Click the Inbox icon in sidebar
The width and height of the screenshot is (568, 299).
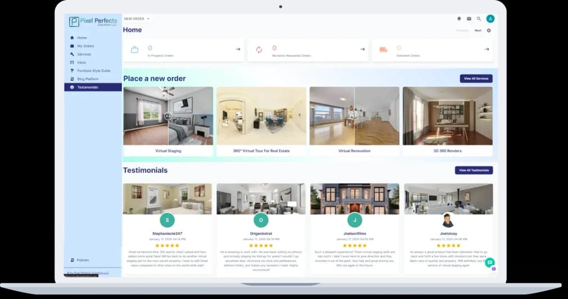point(72,62)
